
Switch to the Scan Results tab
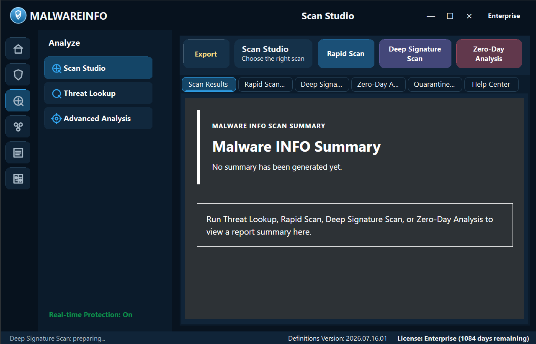click(x=209, y=84)
